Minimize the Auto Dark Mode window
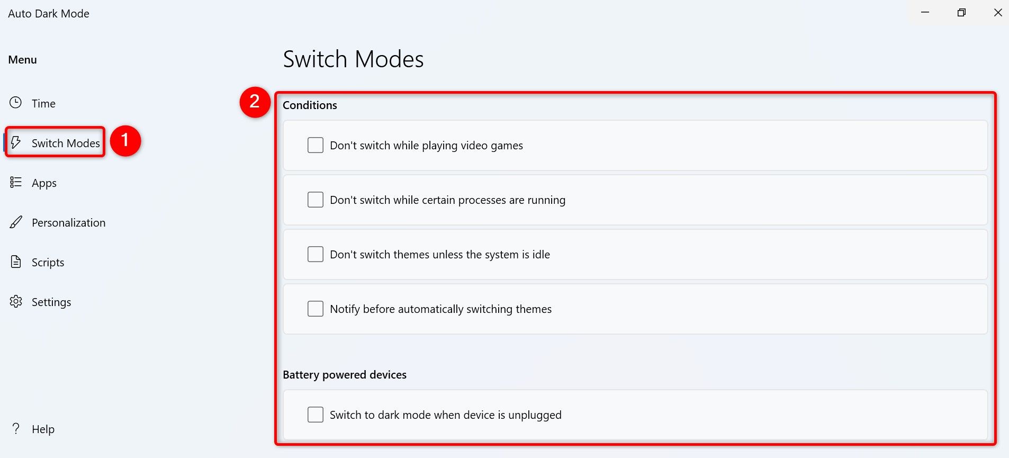1009x458 pixels. 925,13
